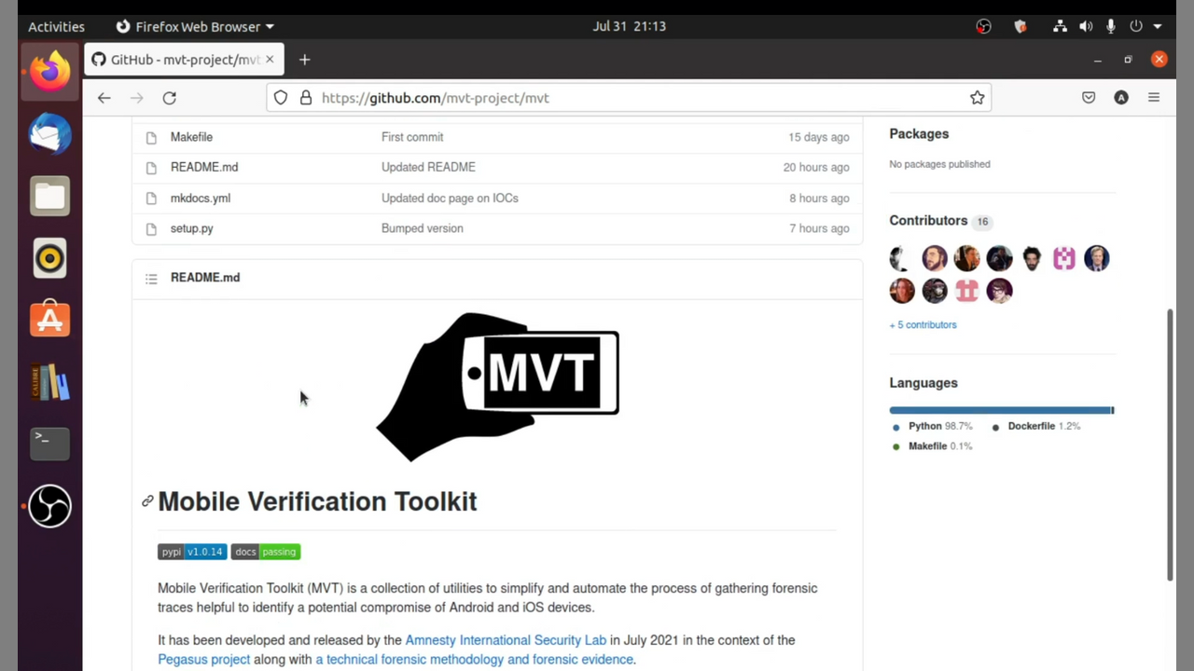Bookmark this page with the star icon
Viewport: 1194px width, 671px height.
(x=977, y=98)
